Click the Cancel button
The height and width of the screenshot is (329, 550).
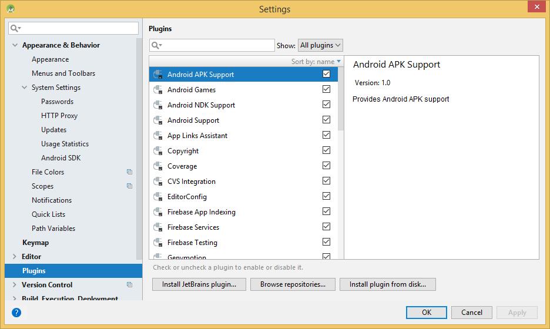(472, 313)
